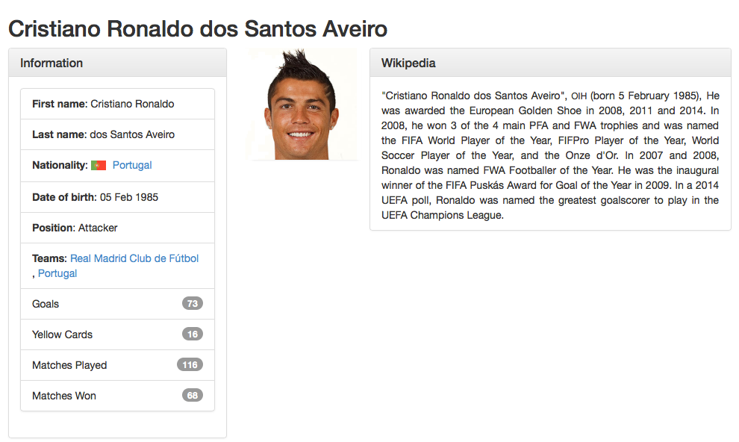Open Real Madrid Club de Fútbol team link
The width and height of the screenshot is (739, 442).
pyautogui.click(x=134, y=258)
